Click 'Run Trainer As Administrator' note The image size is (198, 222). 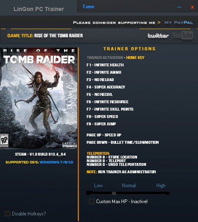pos(127,172)
